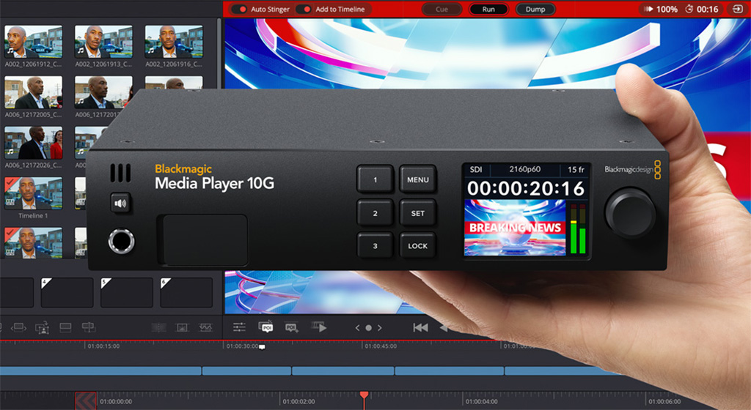The image size is (751, 410).
Task: Select empty multiview slot 4
Action: (x=67, y=292)
